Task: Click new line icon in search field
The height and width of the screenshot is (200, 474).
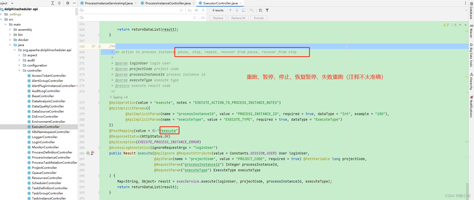Action: (x=181, y=10)
